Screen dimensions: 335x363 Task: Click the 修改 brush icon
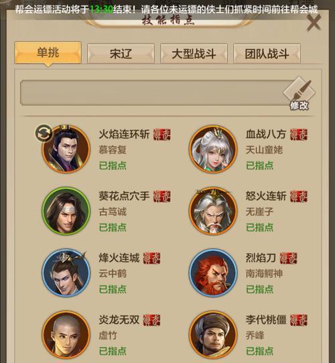pyautogui.click(x=299, y=94)
